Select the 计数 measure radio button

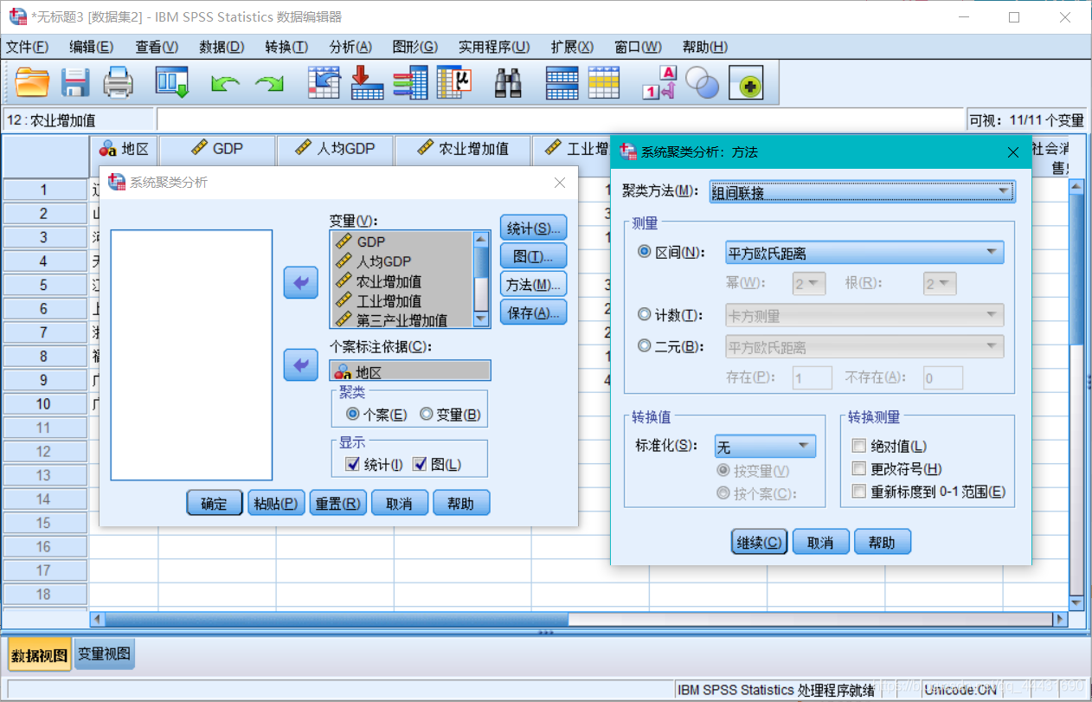(x=644, y=315)
